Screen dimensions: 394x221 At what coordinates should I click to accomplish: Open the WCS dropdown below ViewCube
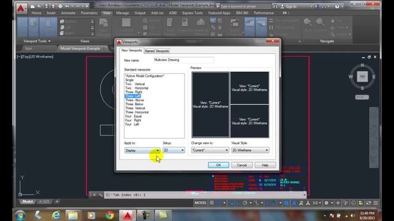click(x=362, y=97)
